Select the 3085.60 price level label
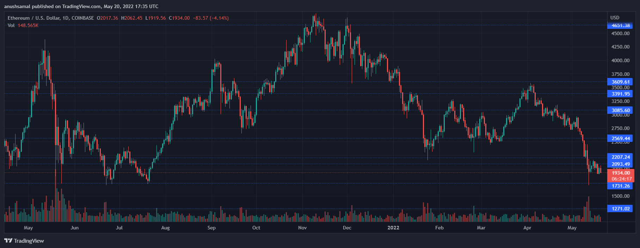This screenshot has width=640, height=248. (620, 110)
